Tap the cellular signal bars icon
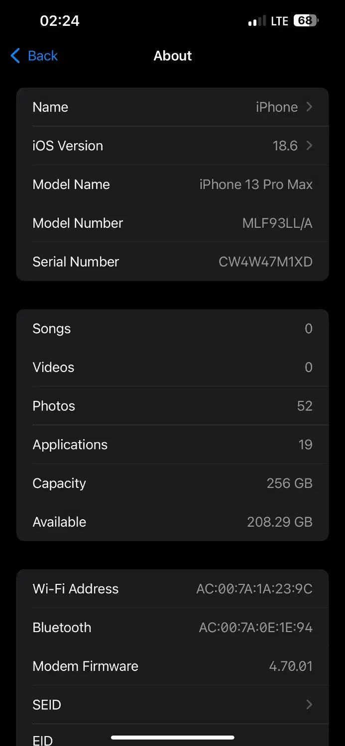The image size is (345, 746). [x=257, y=21]
